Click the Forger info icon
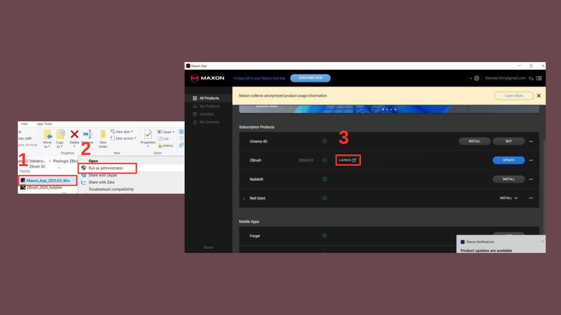The height and width of the screenshot is (315, 561). click(x=324, y=236)
